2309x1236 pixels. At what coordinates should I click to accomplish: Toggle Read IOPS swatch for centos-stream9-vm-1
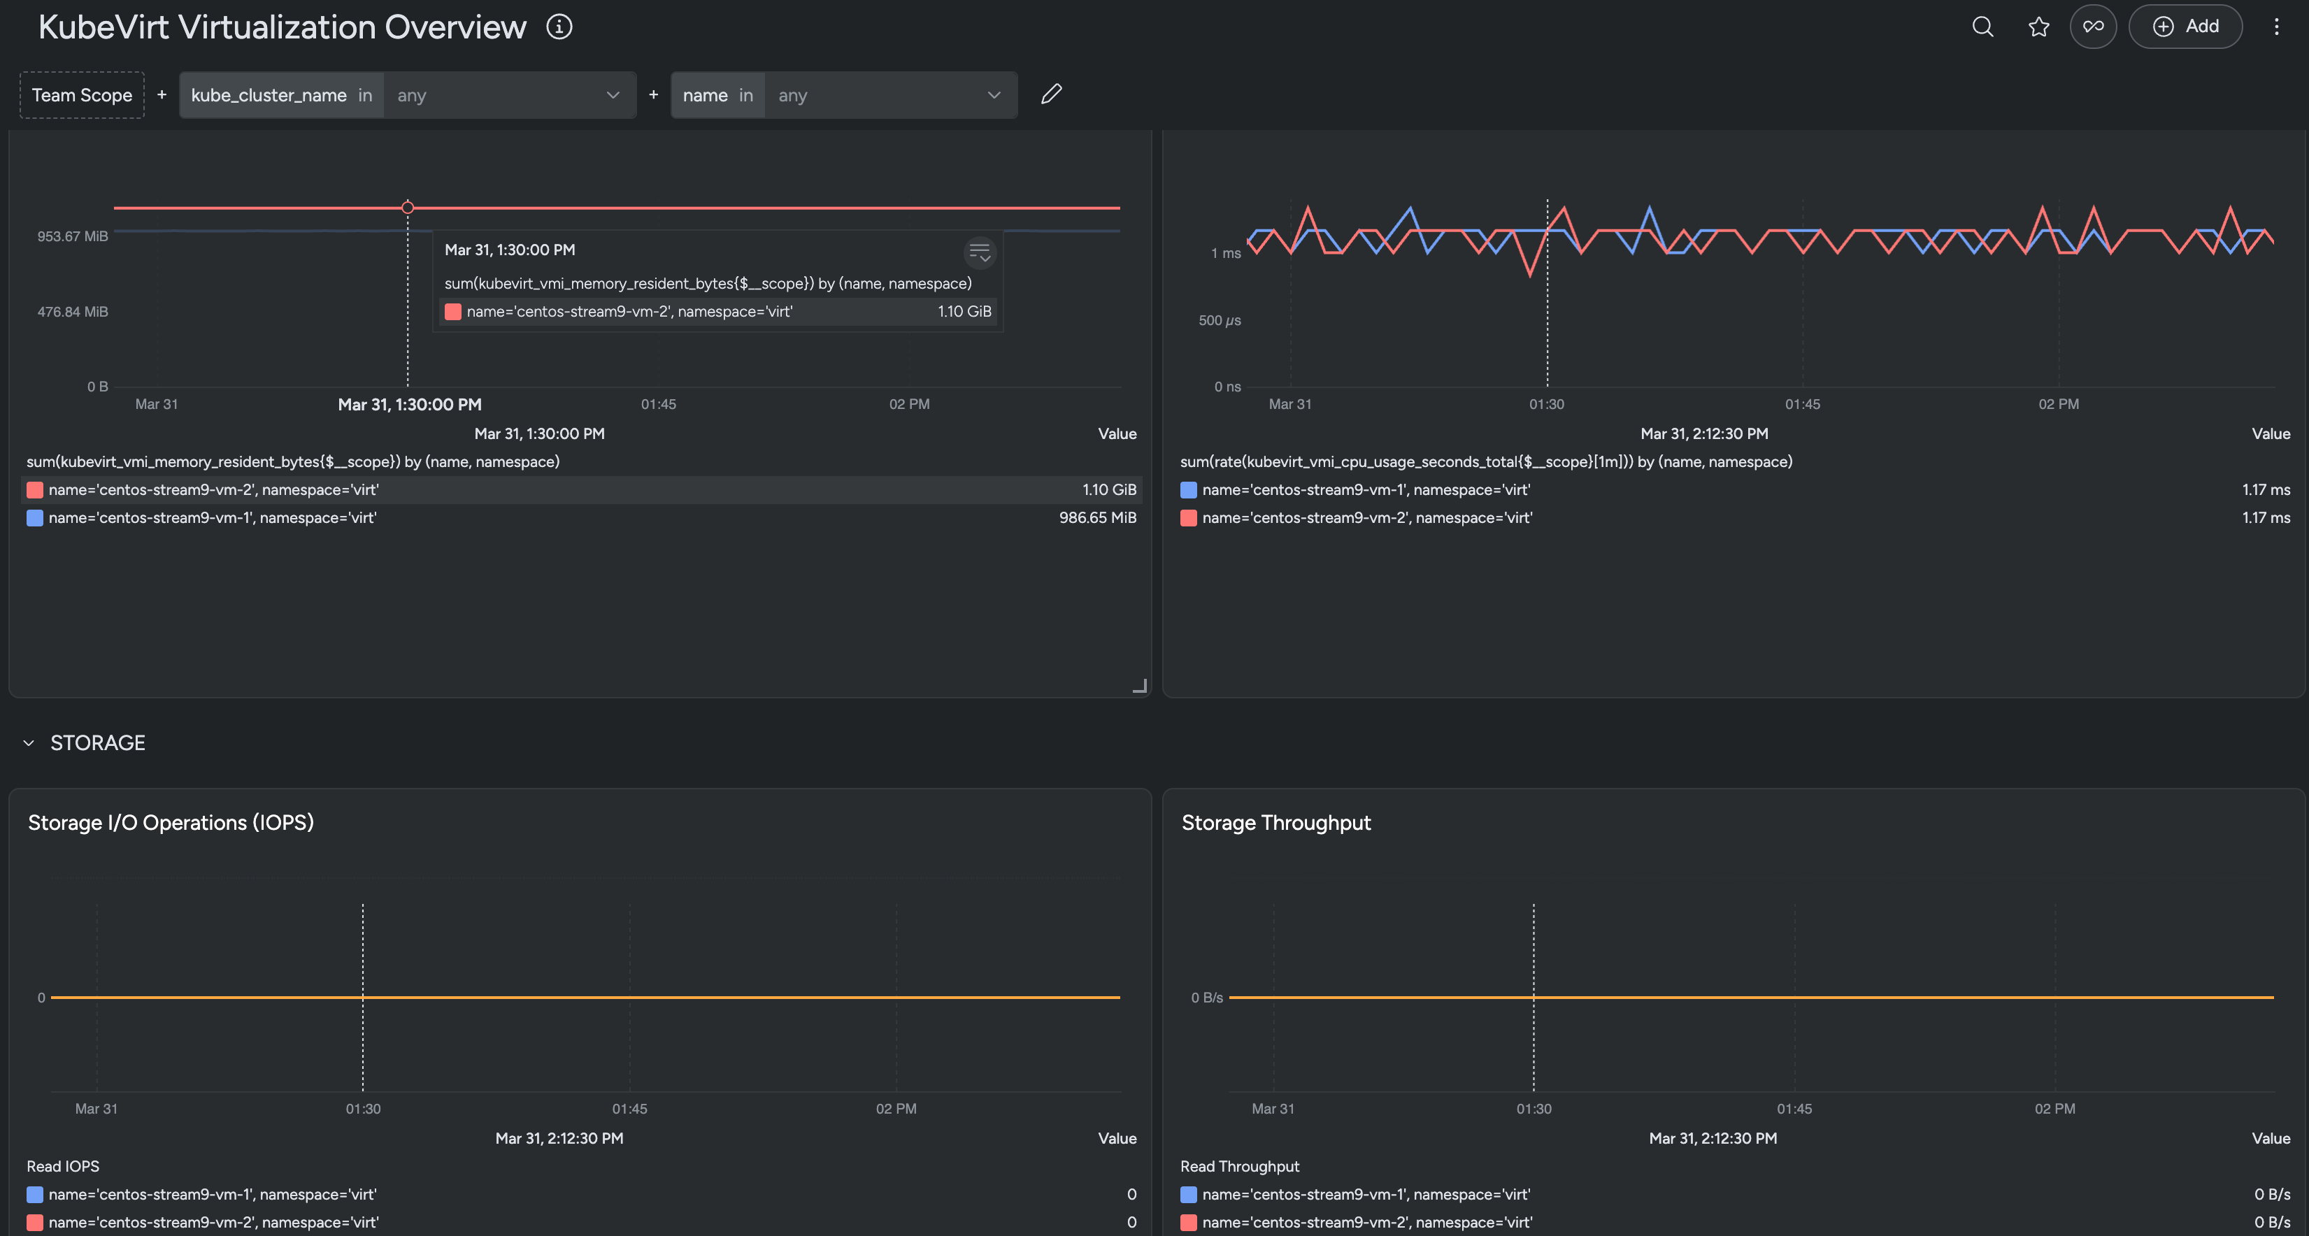pyautogui.click(x=35, y=1195)
